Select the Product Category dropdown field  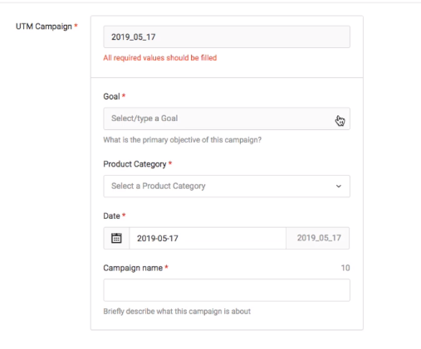pyautogui.click(x=227, y=187)
